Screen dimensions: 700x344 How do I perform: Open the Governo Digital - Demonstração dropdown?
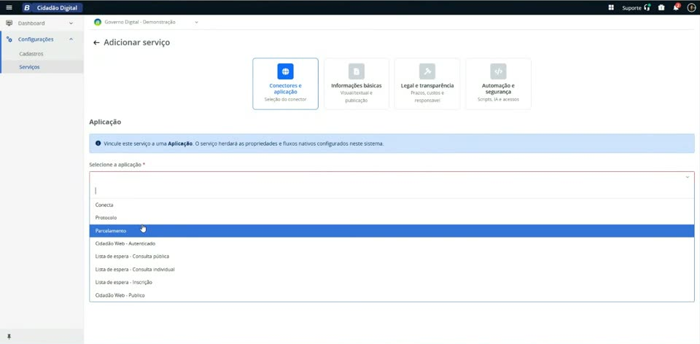(146, 23)
